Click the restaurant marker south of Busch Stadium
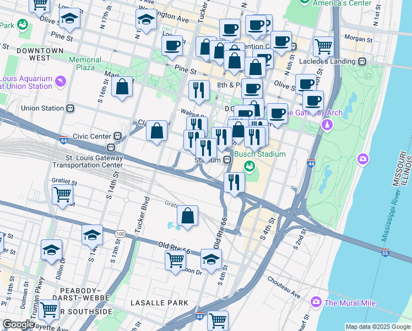 (x=235, y=184)
